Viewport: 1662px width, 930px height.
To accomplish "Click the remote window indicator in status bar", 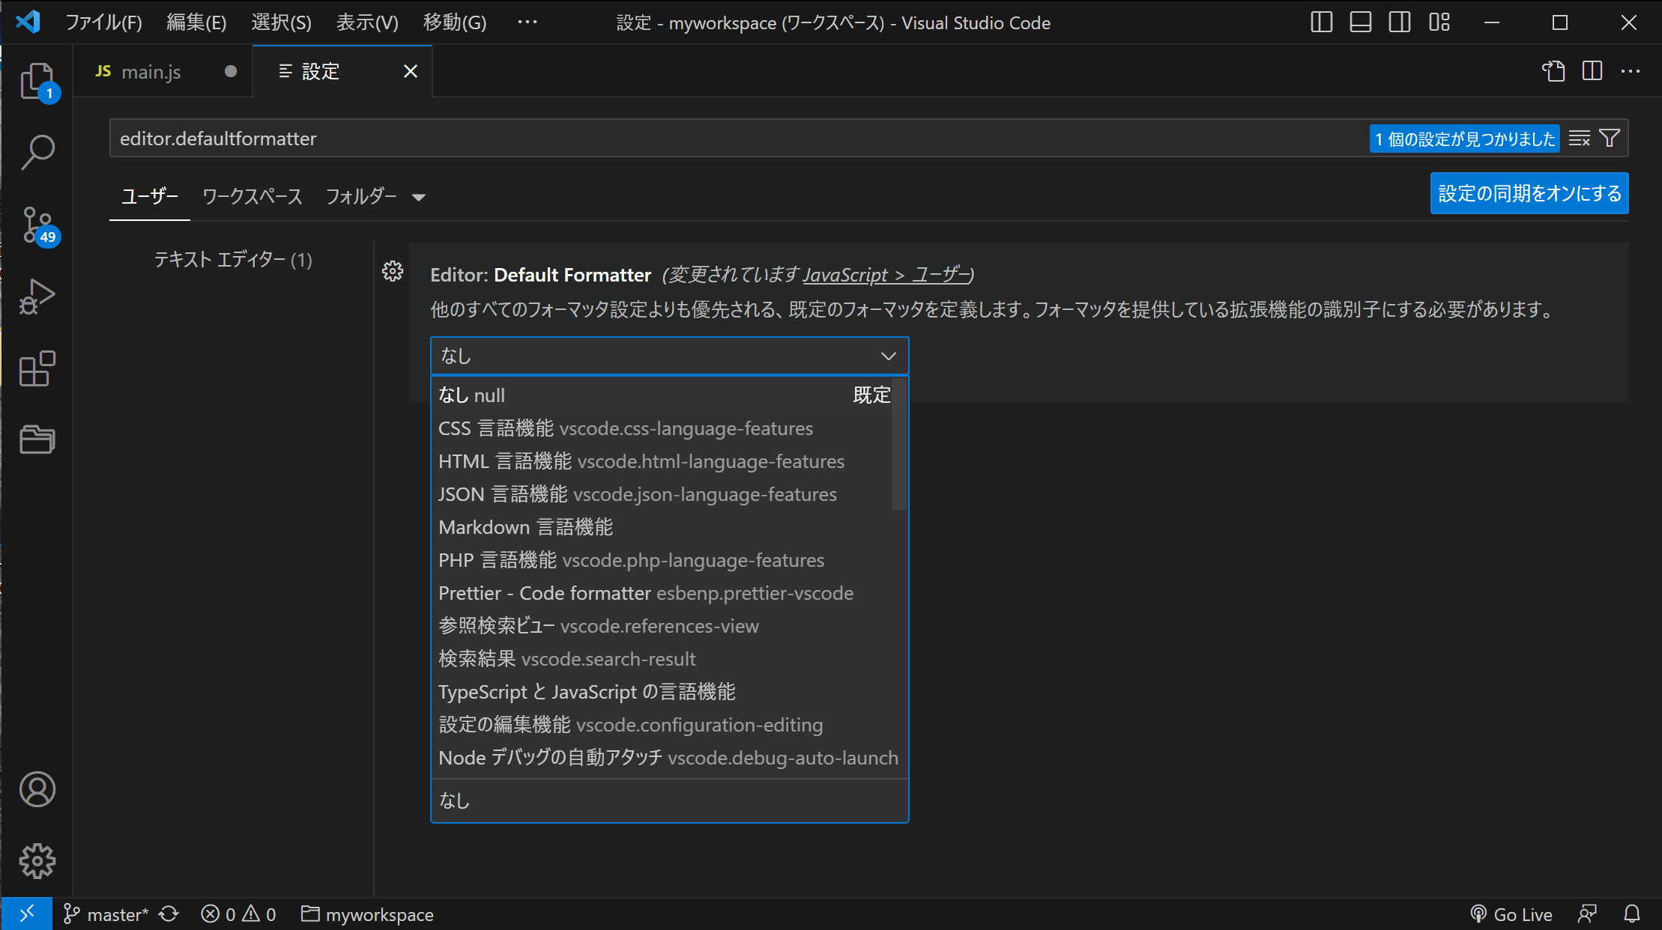I will [x=27, y=914].
